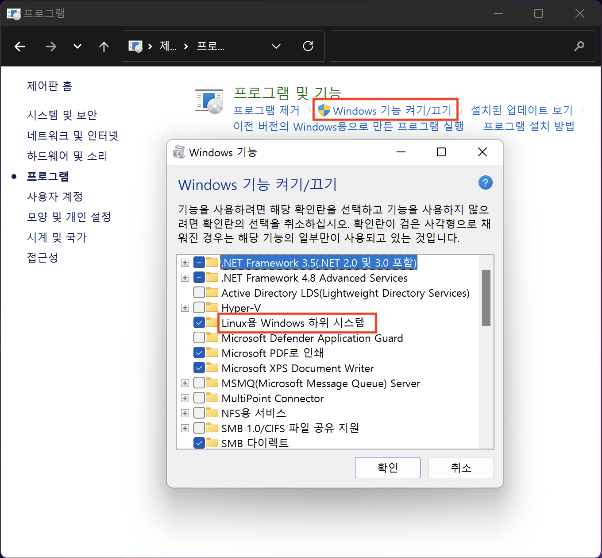The width and height of the screenshot is (602, 558).
Task: Enable Active Directory LDS feature
Action: pyautogui.click(x=199, y=292)
